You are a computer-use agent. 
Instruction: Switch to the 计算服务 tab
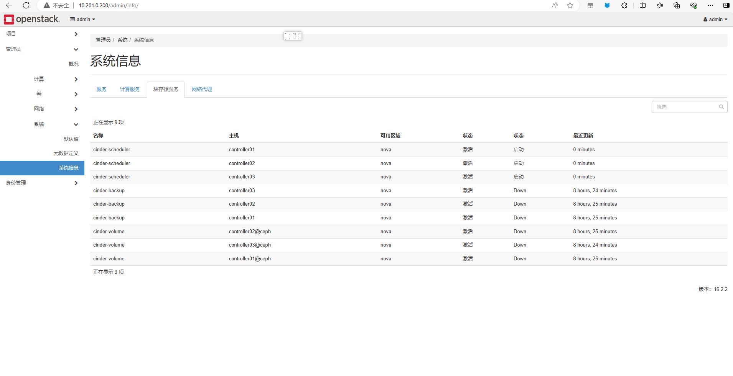(x=129, y=89)
